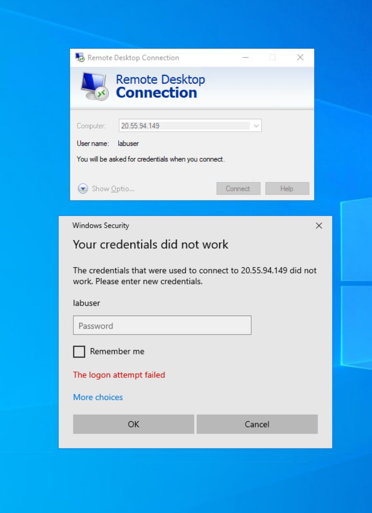Focus the Password input field

162,325
